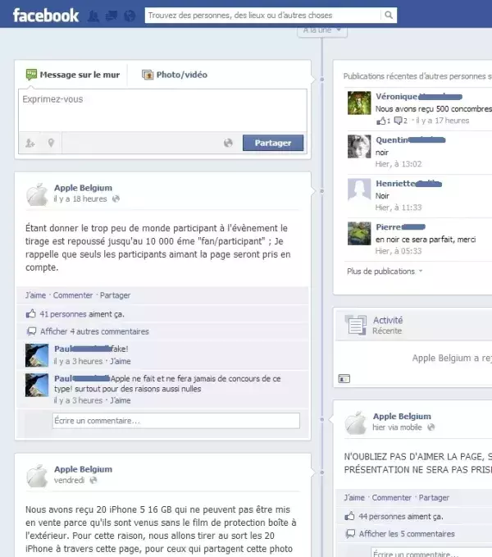Open Apple Belgium avatar on vendredi post
Screen dimensions: 492x557
tap(37, 476)
